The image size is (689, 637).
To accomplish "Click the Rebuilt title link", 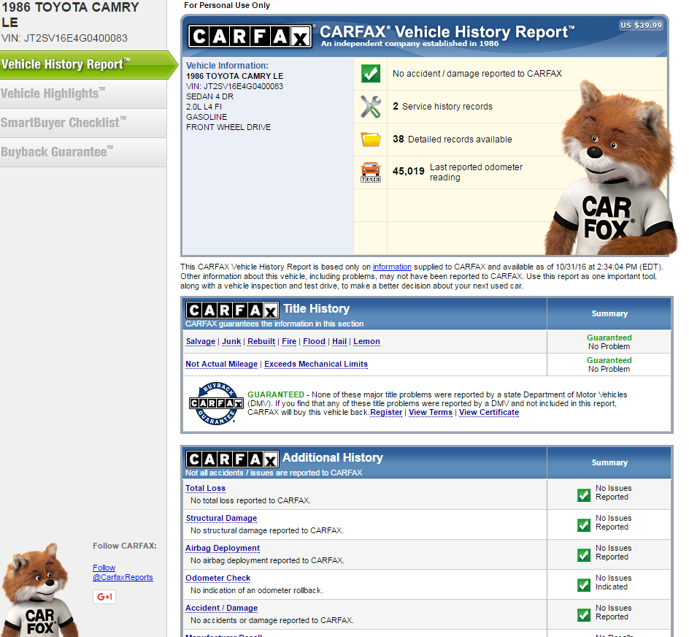I will coord(261,341).
